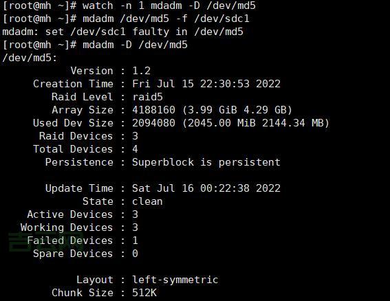Click the Version 1.2 value
Screen dimensions: 390x301
click(141, 71)
